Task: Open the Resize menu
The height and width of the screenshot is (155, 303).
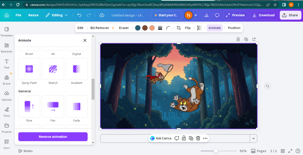Action: 33,15
